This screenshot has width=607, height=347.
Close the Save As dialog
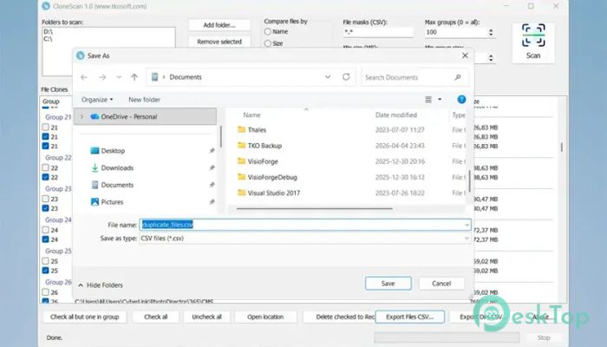pyautogui.click(x=465, y=56)
